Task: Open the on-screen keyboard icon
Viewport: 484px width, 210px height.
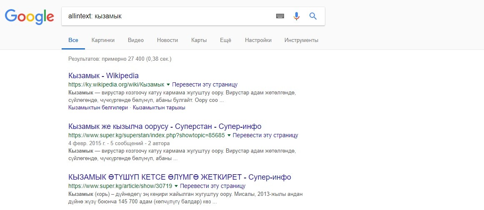Action: coord(280,16)
